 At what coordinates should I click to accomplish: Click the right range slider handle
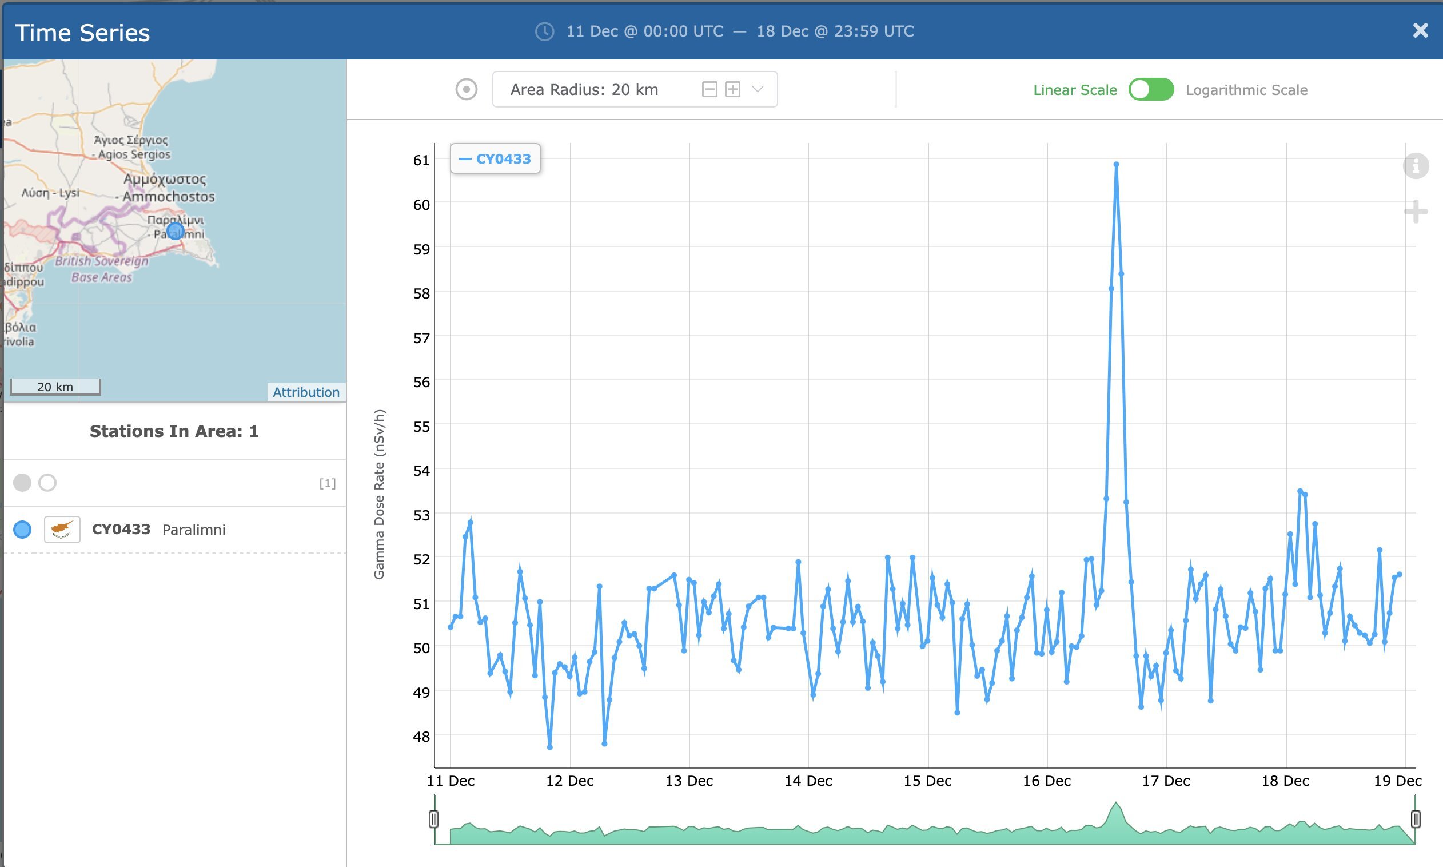[1415, 819]
